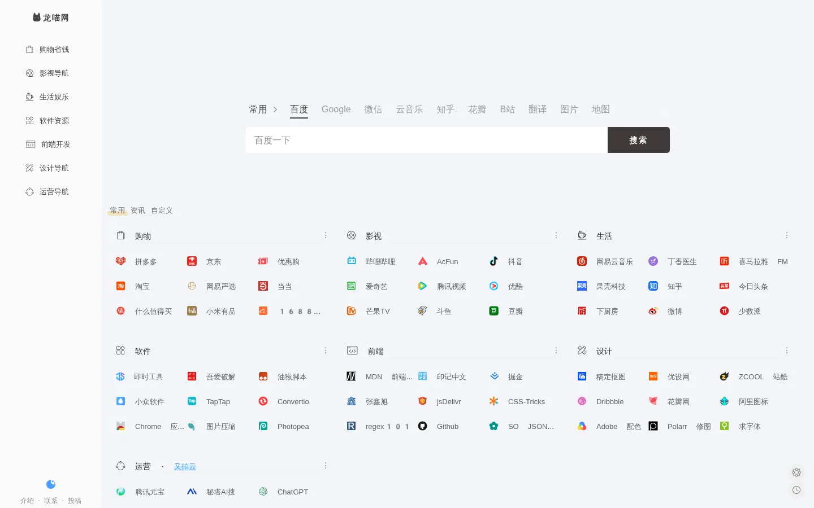Open the 投稿 footer link
This screenshot has width=814, height=508.
[x=74, y=501]
